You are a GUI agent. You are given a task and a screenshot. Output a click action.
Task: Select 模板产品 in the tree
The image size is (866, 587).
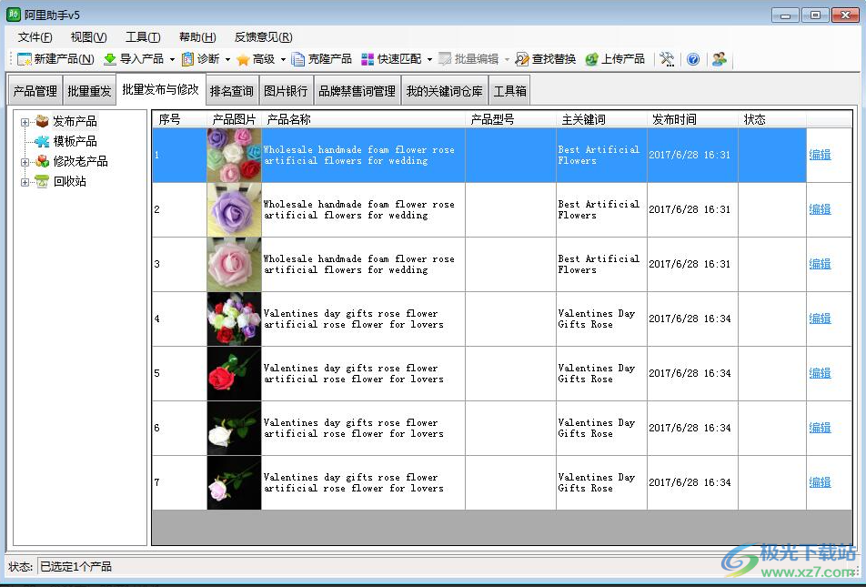pyautogui.click(x=74, y=142)
